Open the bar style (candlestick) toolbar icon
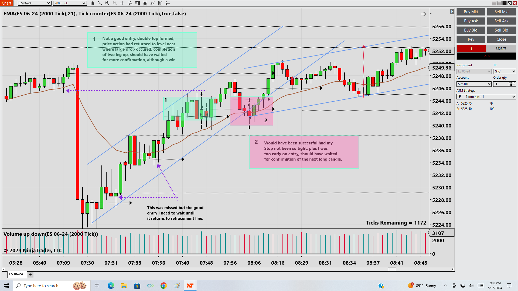This screenshot has width=518, height=291. pyautogui.click(x=92, y=3)
